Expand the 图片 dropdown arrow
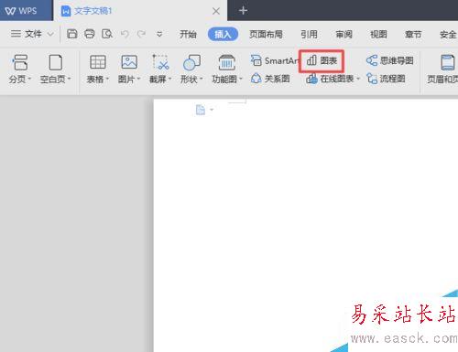Viewport: 458px width, 352px height. (138, 80)
